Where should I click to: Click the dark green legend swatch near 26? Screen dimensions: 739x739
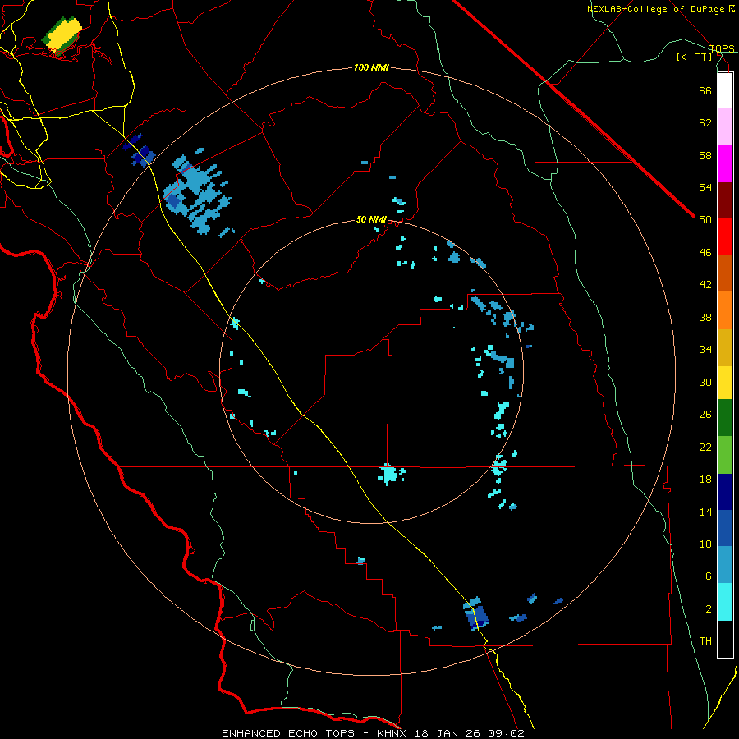tap(725, 418)
